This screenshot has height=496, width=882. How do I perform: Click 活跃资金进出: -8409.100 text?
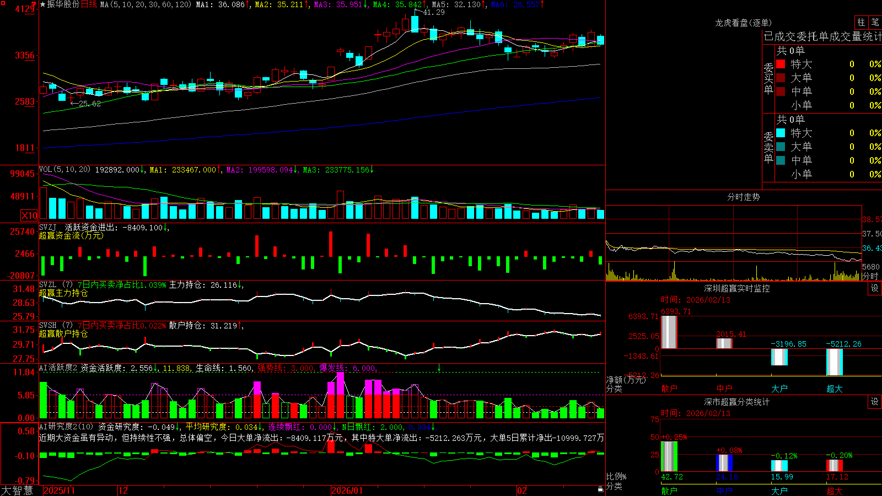coord(115,227)
